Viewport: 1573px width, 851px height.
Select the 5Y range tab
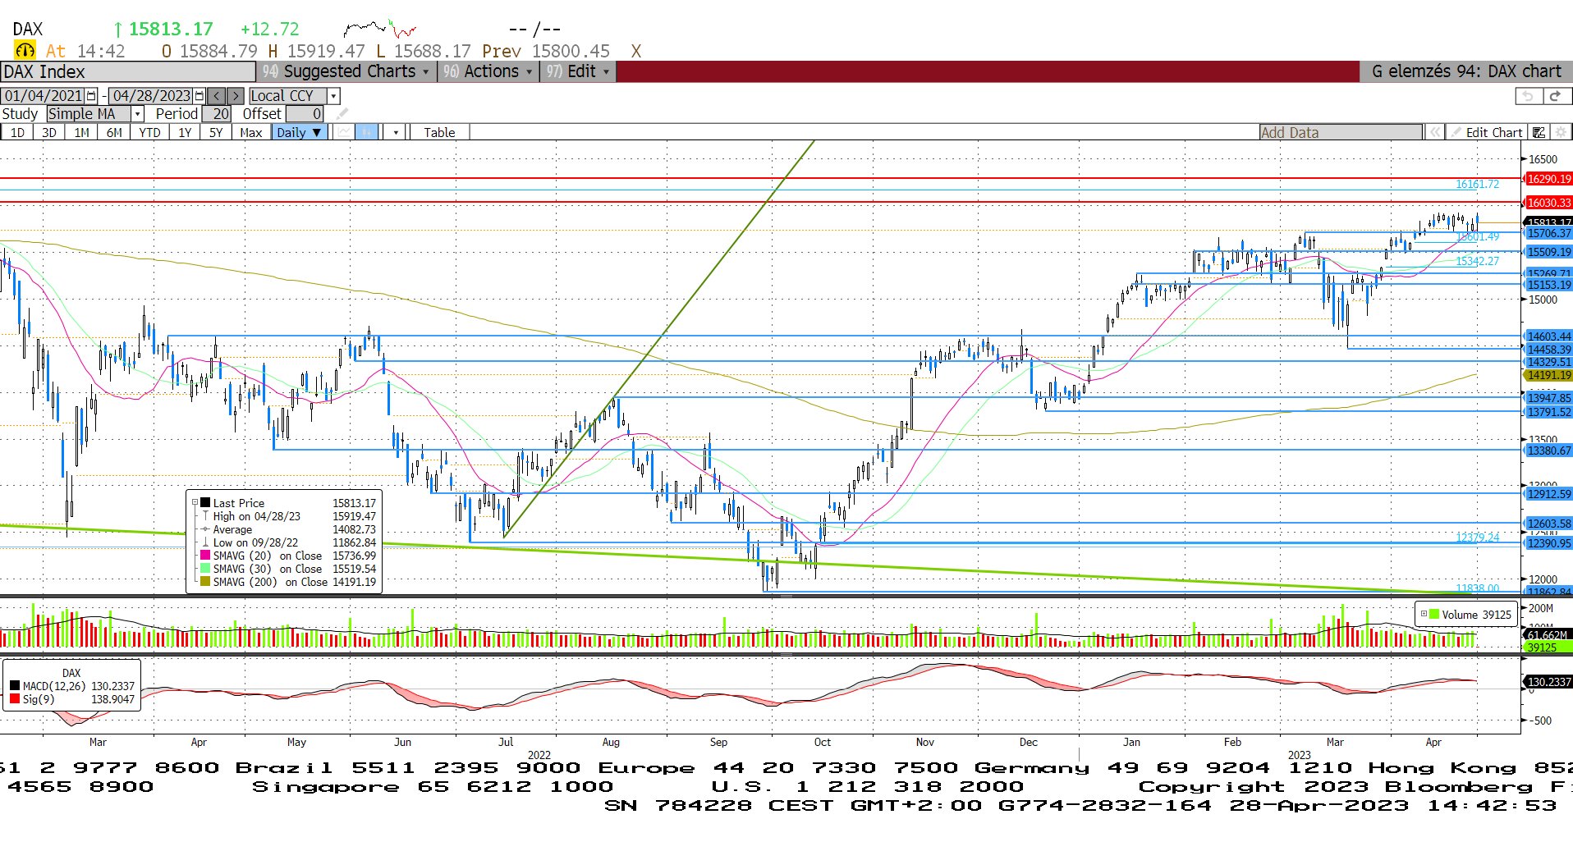tap(216, 132)
